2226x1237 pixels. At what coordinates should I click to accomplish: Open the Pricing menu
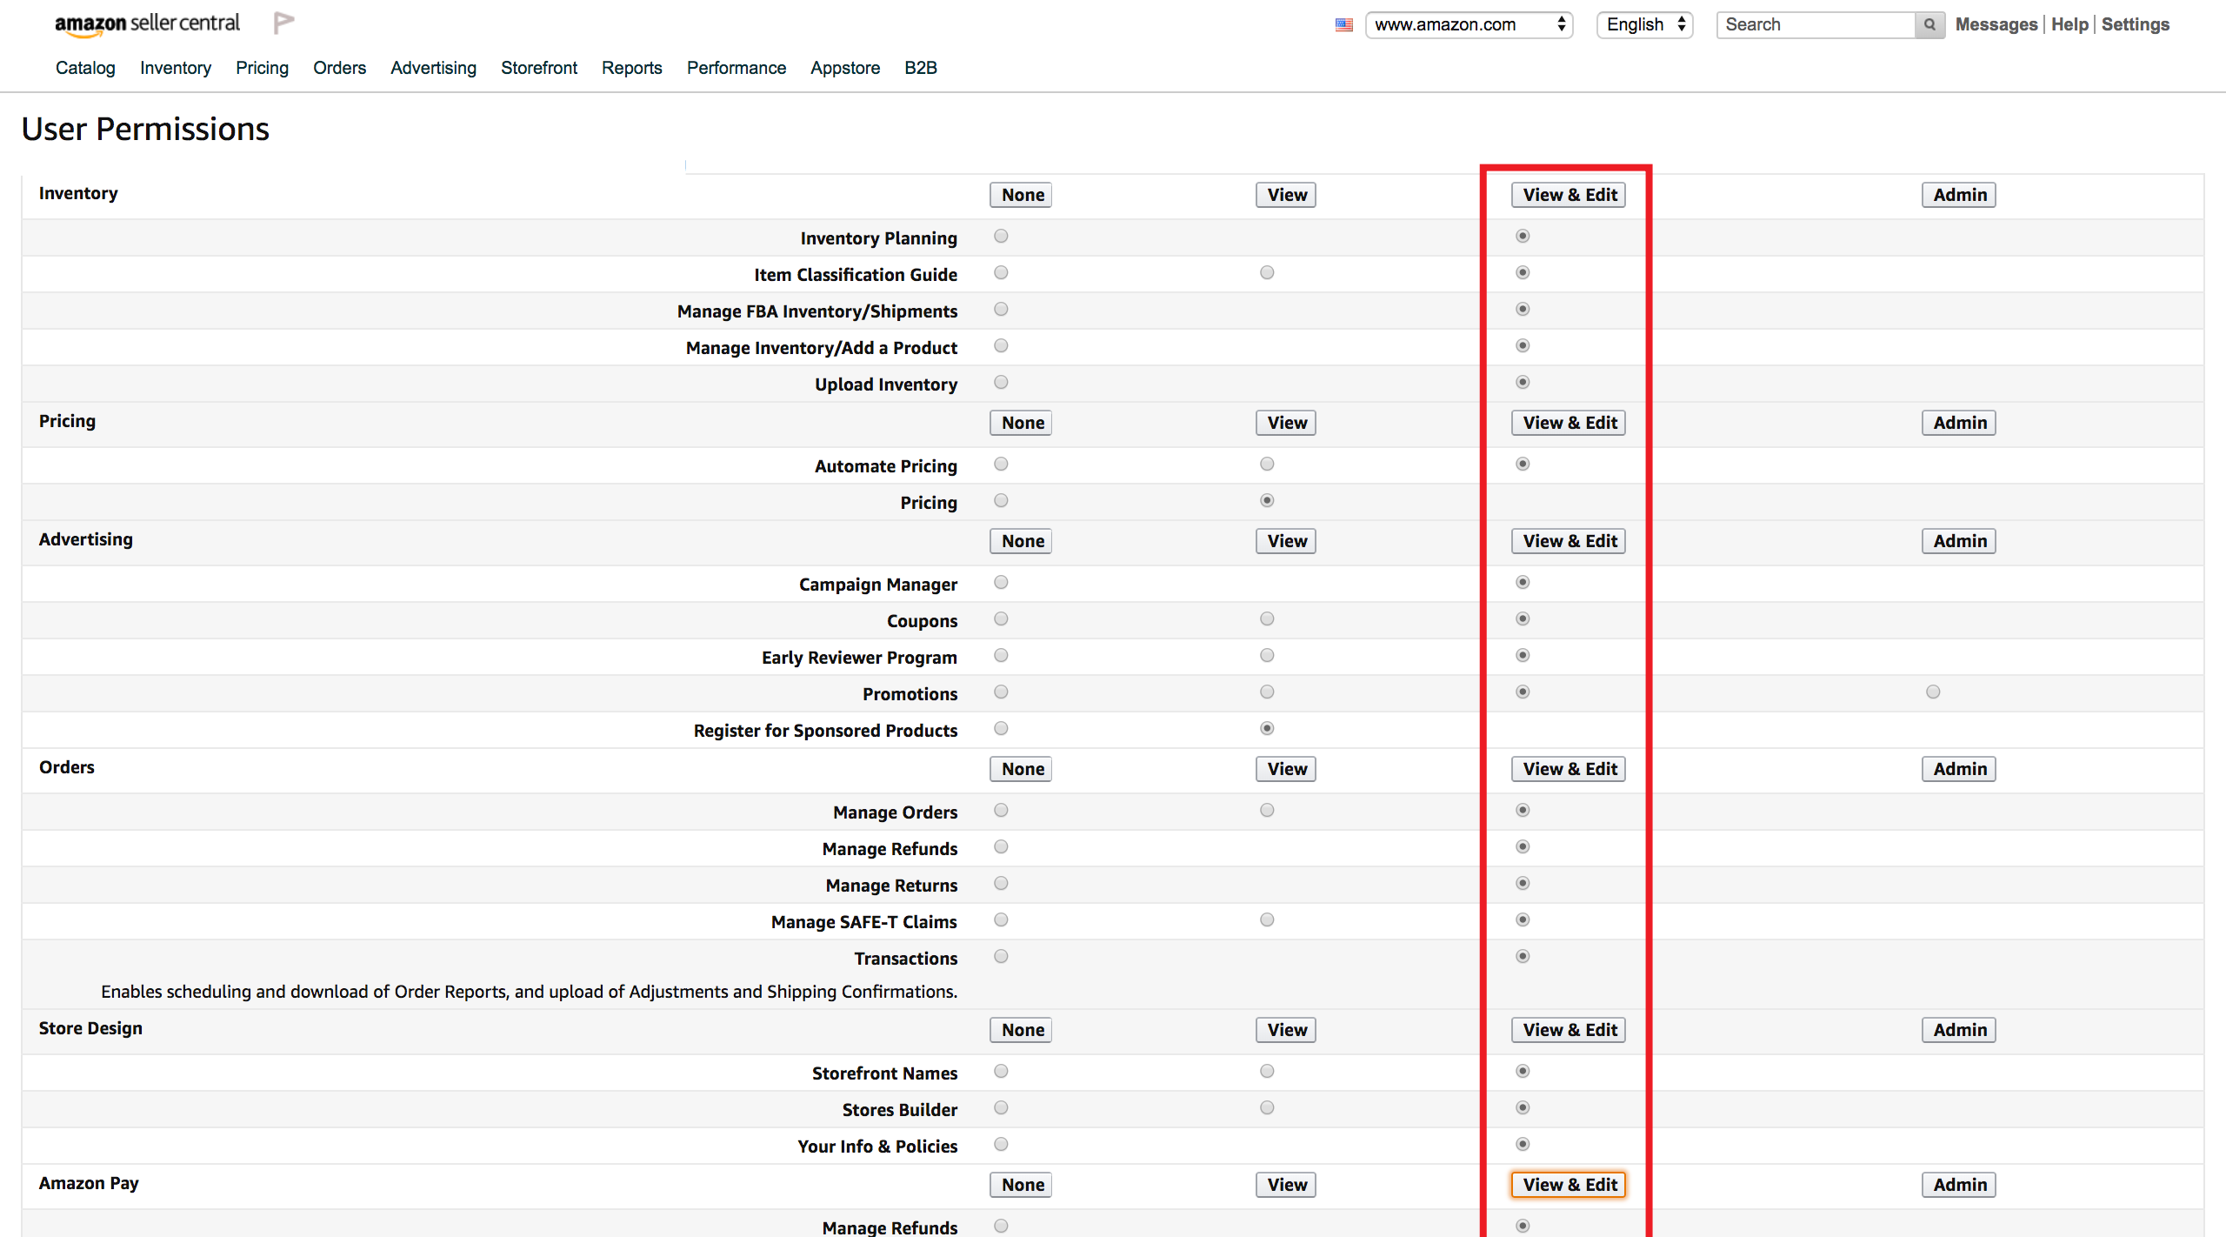(262, 68)
